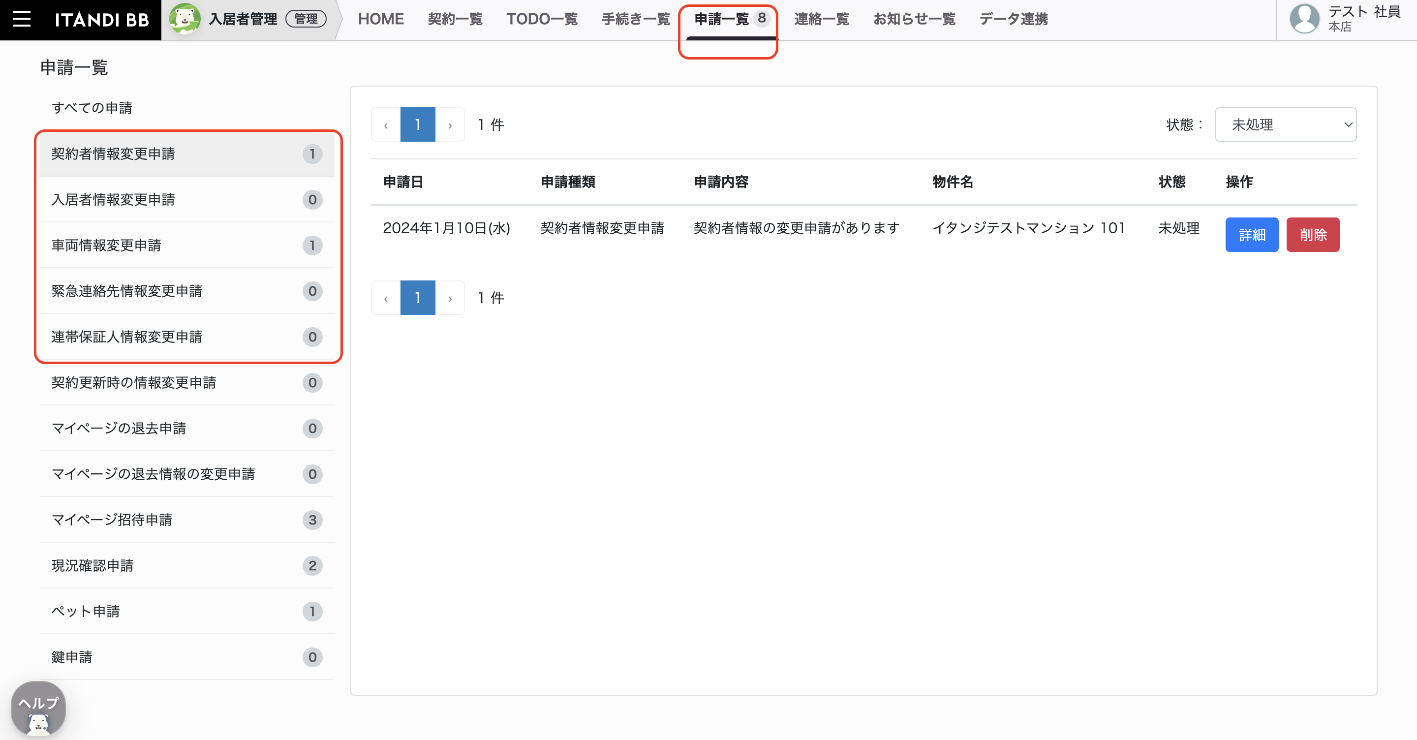The height and width of the screenshot is (740, 1417).
Task: Select ペット申請 category
Action: tap(187, 610)
